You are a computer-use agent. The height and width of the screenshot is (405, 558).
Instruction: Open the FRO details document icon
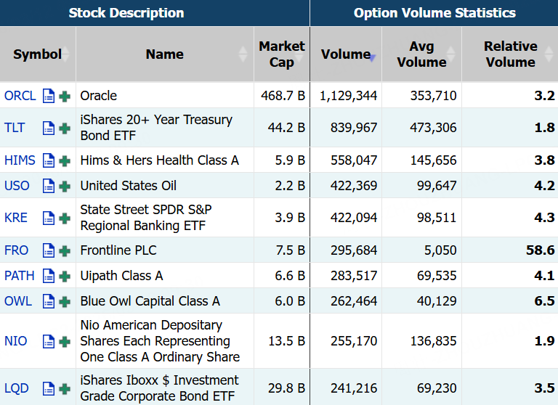[x=49, y=250]
